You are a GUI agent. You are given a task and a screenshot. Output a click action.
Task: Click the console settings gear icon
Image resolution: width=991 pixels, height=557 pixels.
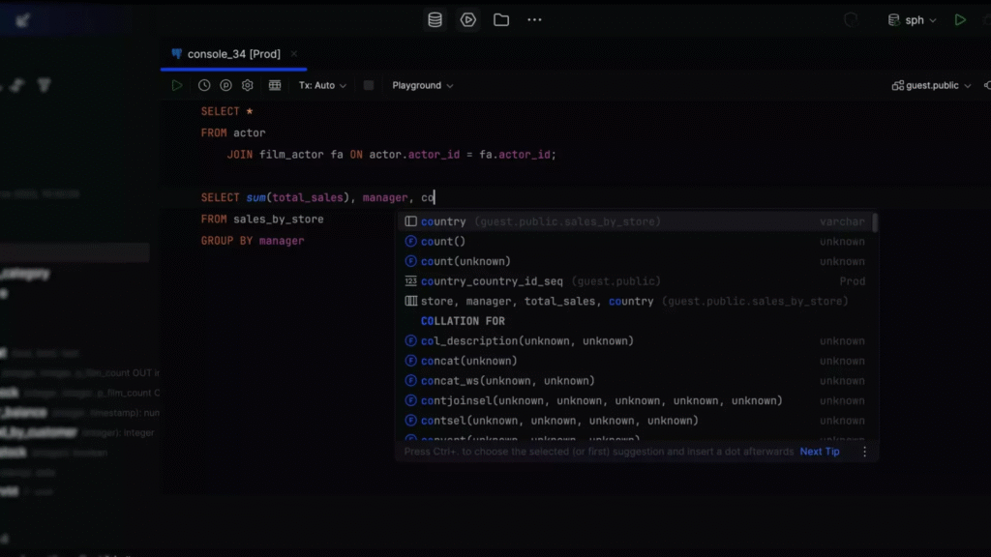(248, 85)
